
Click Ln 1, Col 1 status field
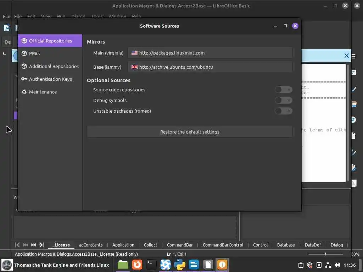pos(177,254)
